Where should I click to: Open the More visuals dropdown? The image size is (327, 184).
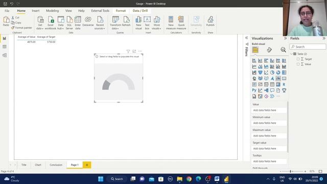click(157, 23)
